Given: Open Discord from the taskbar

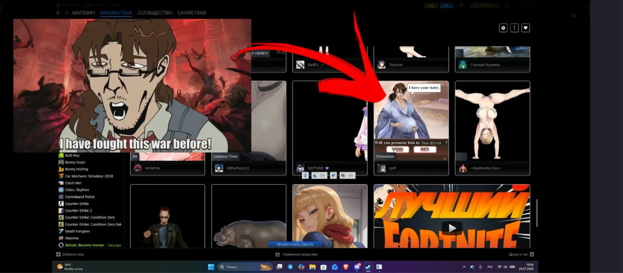Looking at the screenshot, I should [357, 267].
